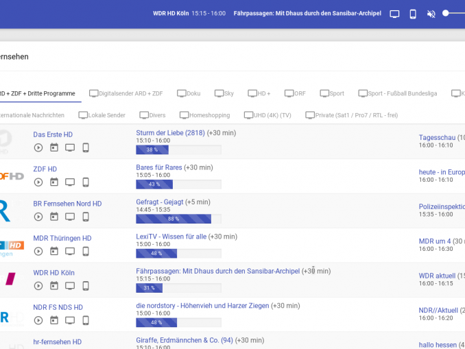Play BR Fernsehen Nord HD stream
Image resolution: width=465 pixels, height=349 pixels.
[38, 217]
